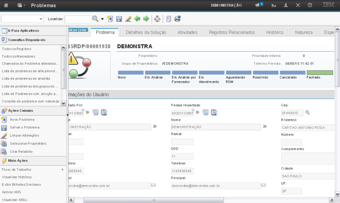Click the Help question mark icon
Screen dimensions: 340x203
point(310,5)
